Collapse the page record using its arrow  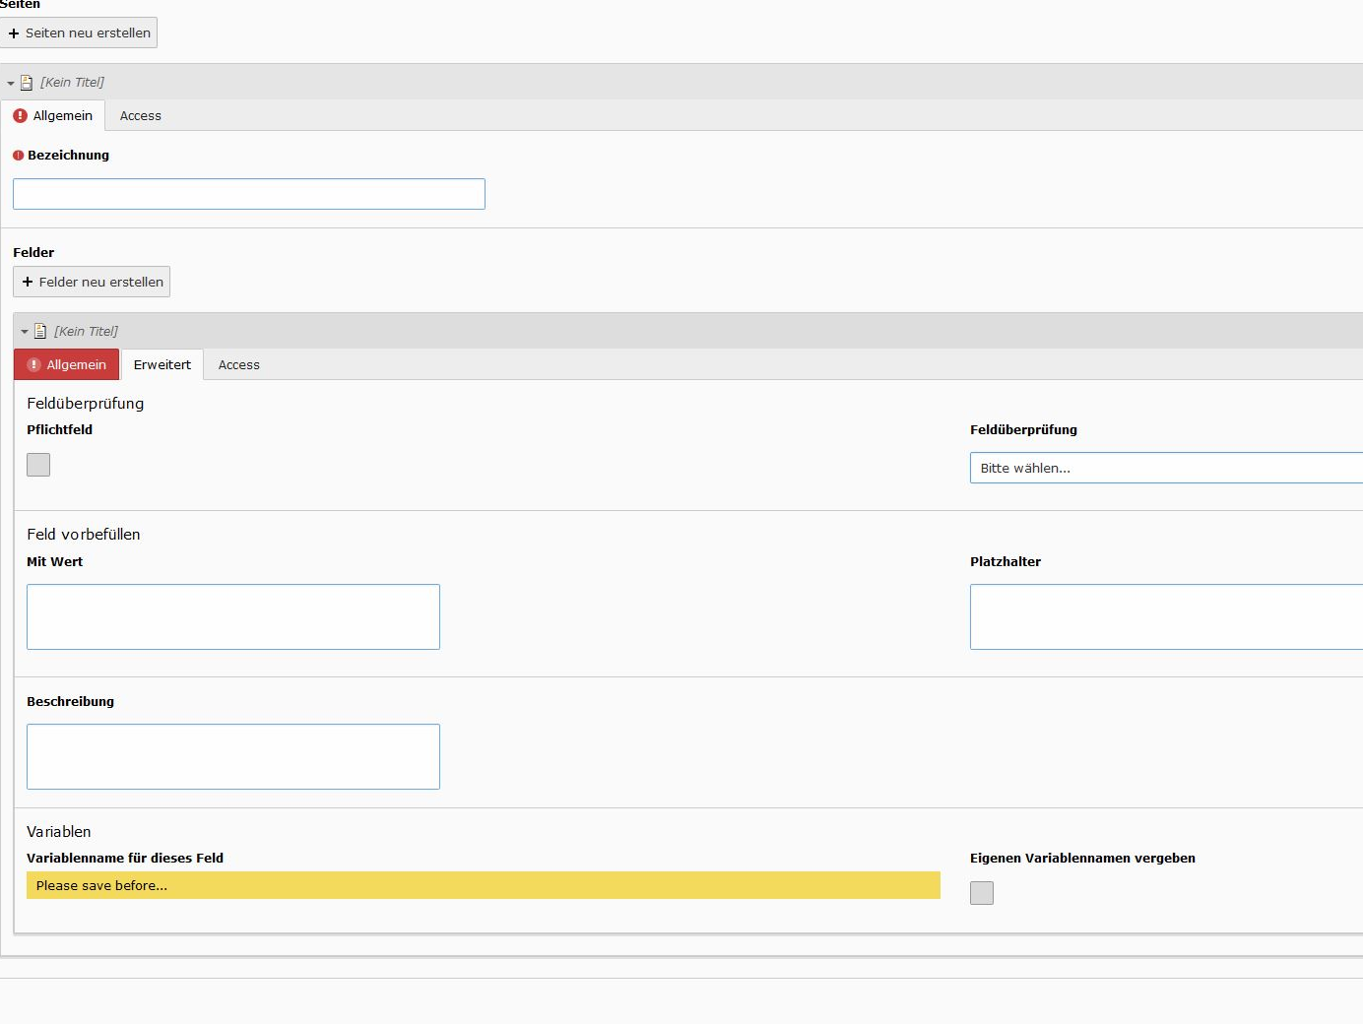pos(11,84)
